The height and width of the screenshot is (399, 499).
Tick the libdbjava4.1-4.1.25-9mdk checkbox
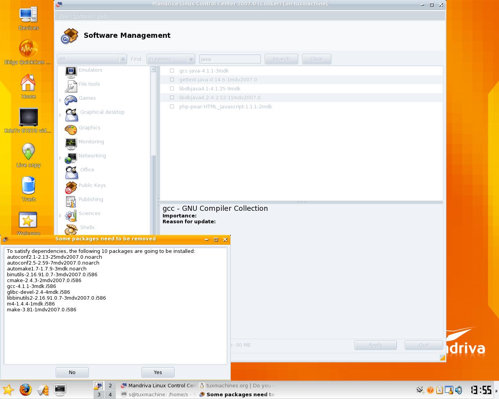pos(172,88)
